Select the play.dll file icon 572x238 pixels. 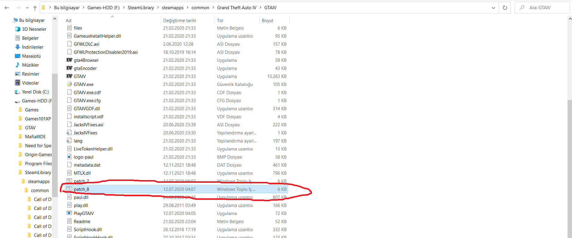click(x=69, y=205)
